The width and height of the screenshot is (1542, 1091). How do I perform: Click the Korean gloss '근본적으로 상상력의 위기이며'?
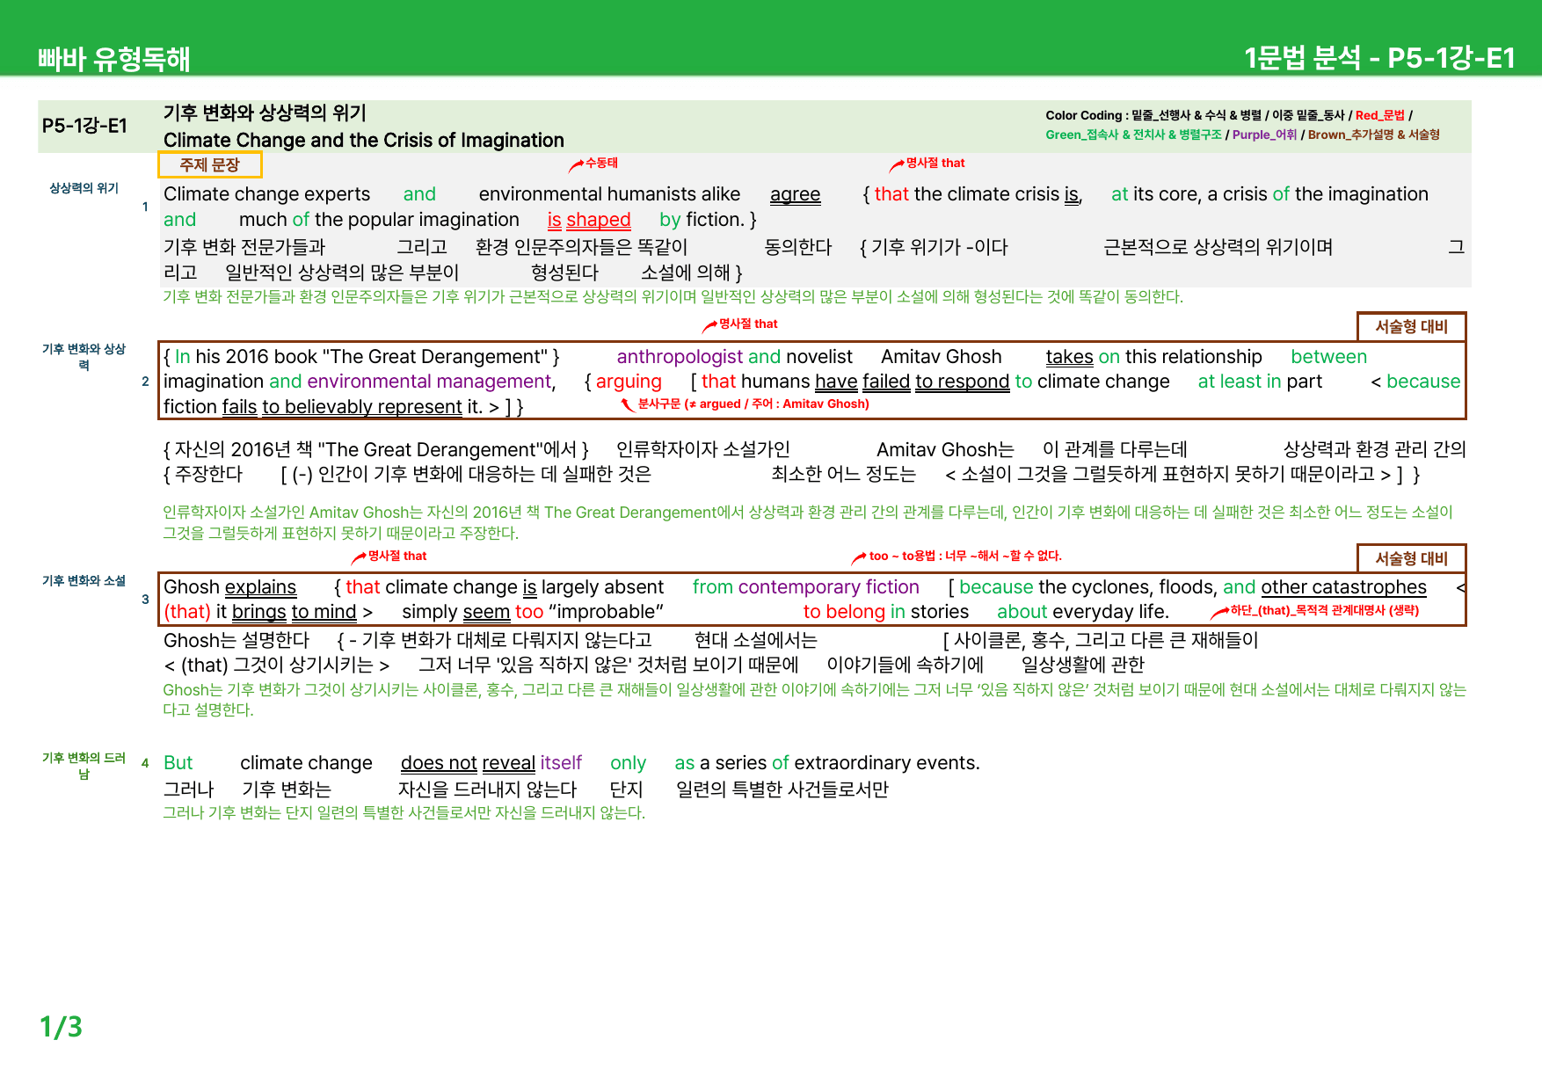pos(1218,247)
